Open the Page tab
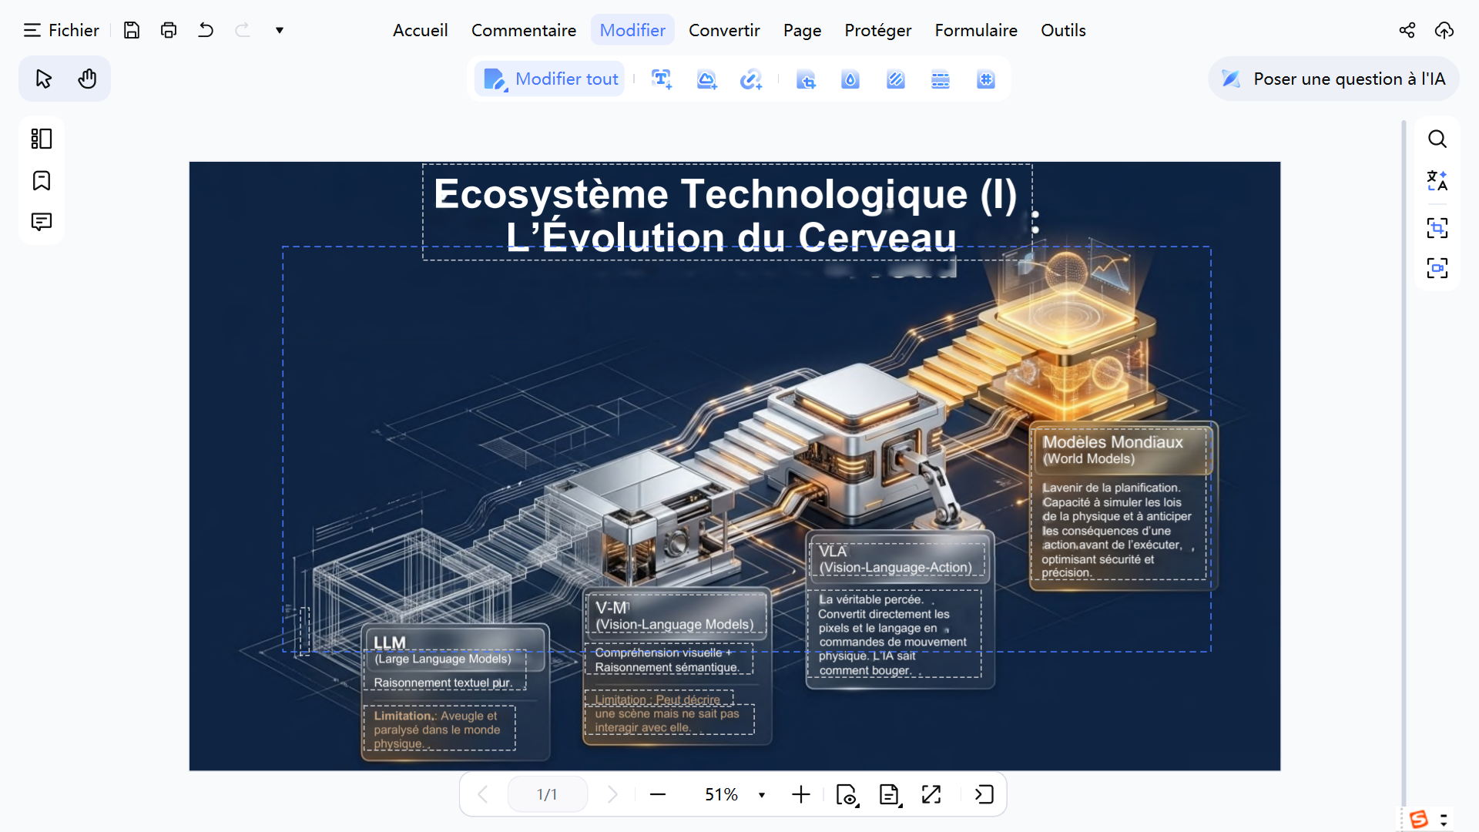Screen dimensions: 1479x832 point(802,30)
